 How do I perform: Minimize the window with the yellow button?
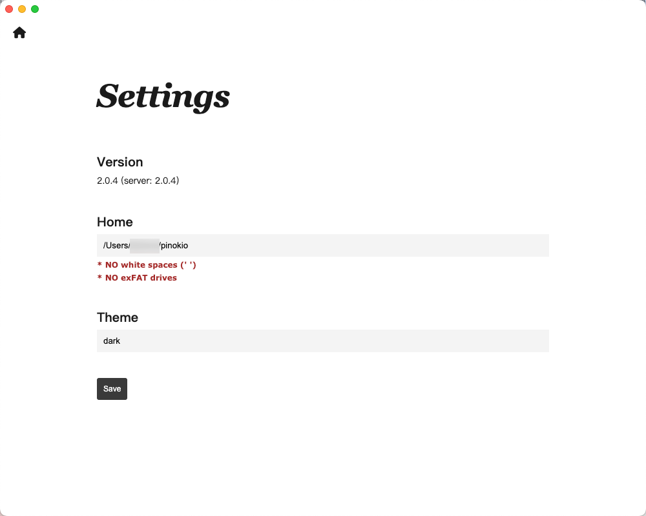[22, 9]
